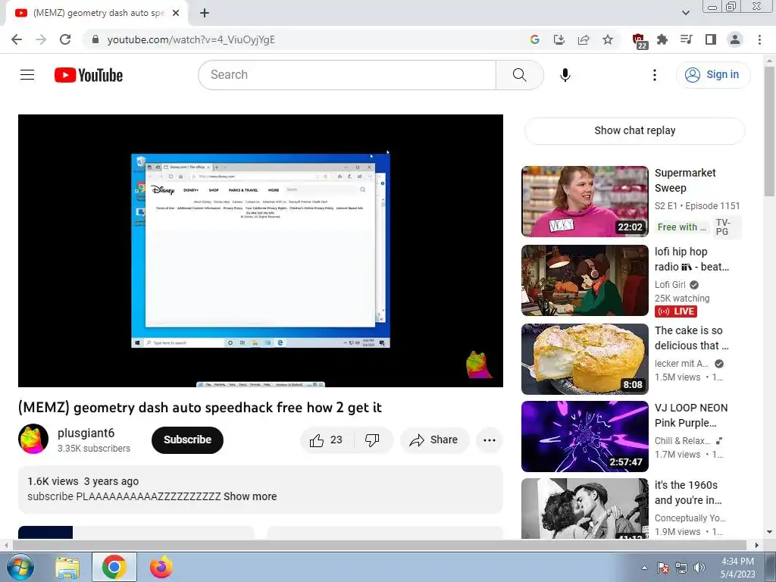Click the share page icon in address bar
This screenshot has width=776, height=582.
click(x=584, y=39)
